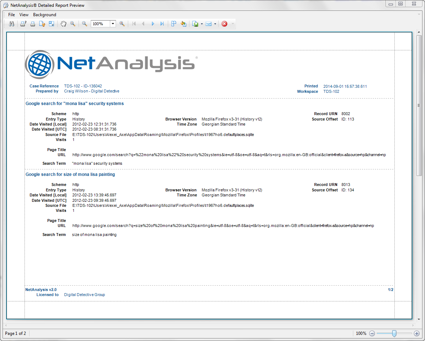Click the URL containing %22mona%20lisa%22%20security

tap(229, 155)
